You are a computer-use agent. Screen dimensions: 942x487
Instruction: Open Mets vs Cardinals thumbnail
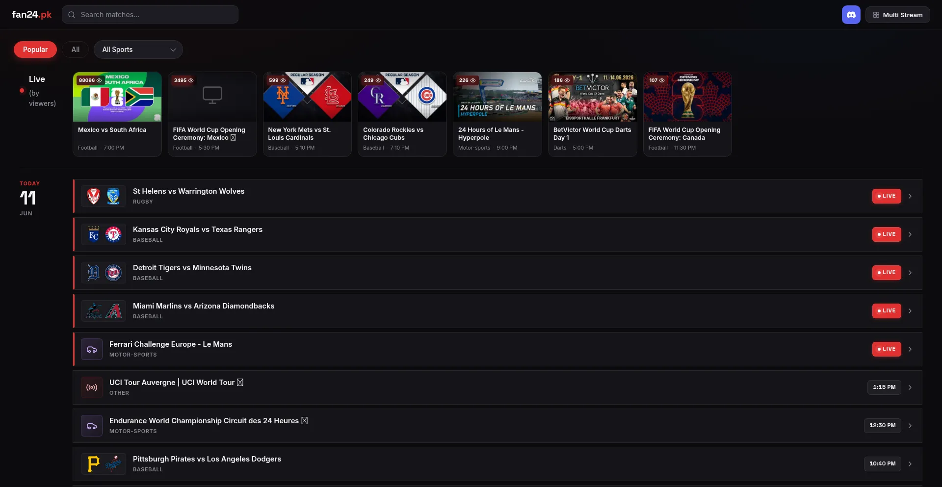(307, 97)
